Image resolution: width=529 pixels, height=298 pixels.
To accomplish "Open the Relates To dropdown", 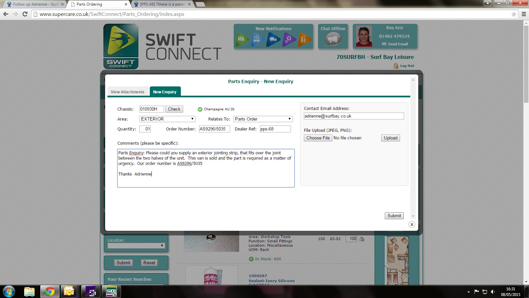I will (x=263, y=119).
